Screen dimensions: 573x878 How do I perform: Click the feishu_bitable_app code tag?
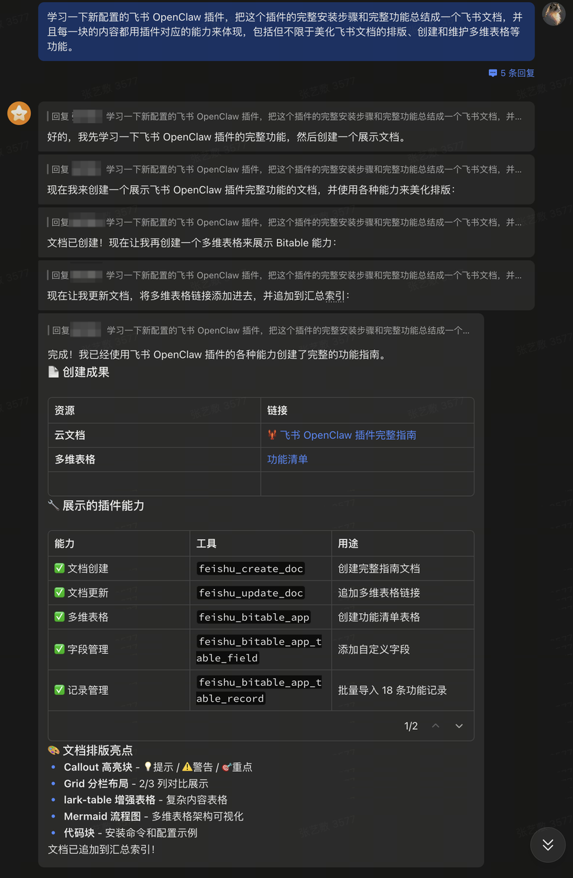[x=254, y=617]
